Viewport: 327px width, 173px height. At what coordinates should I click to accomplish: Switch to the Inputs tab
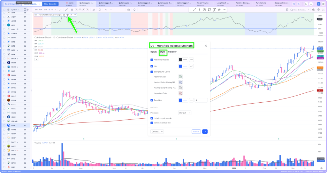coord(154,52)
